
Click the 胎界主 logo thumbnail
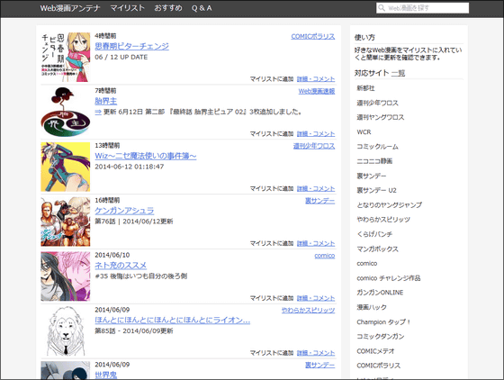(x=66, y=112)
